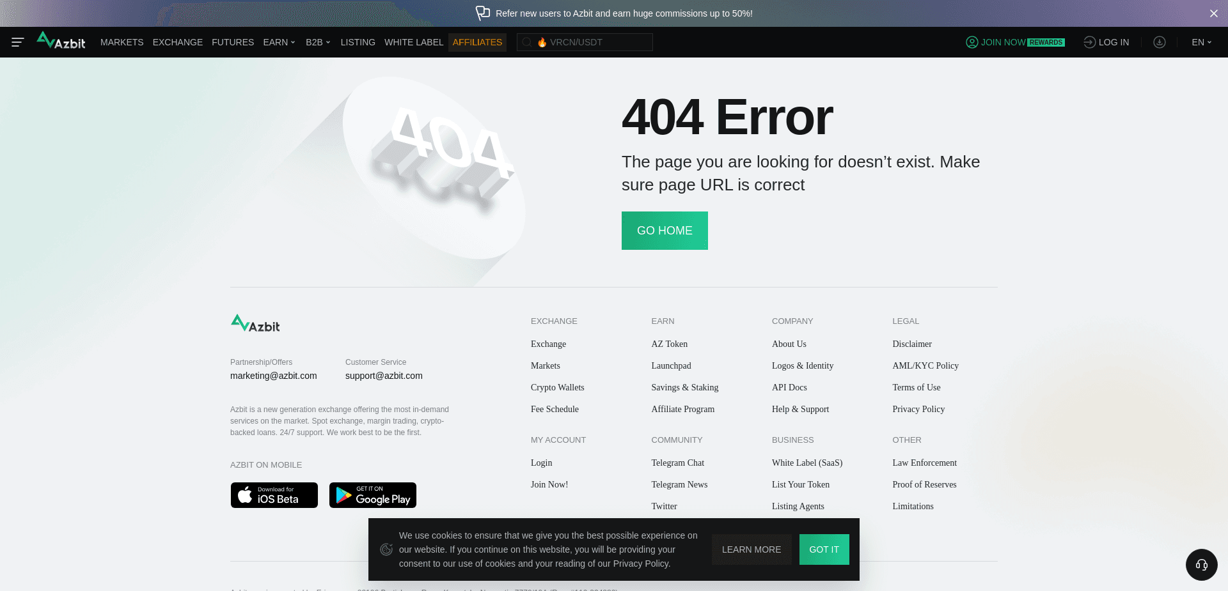Download the Azbit iOS Beta app
The width and height of the screenshot is (1228, 591).
pos(274,495)
